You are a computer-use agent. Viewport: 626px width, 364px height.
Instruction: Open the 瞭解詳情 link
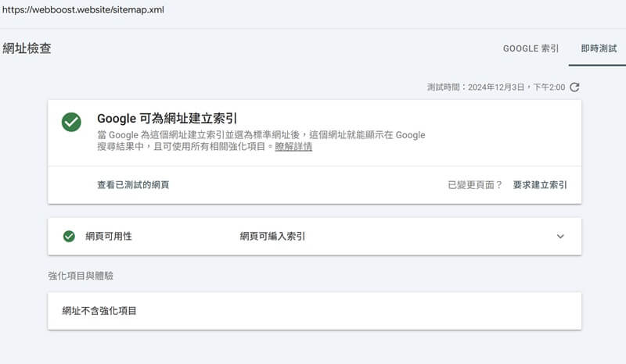(293, 147)
